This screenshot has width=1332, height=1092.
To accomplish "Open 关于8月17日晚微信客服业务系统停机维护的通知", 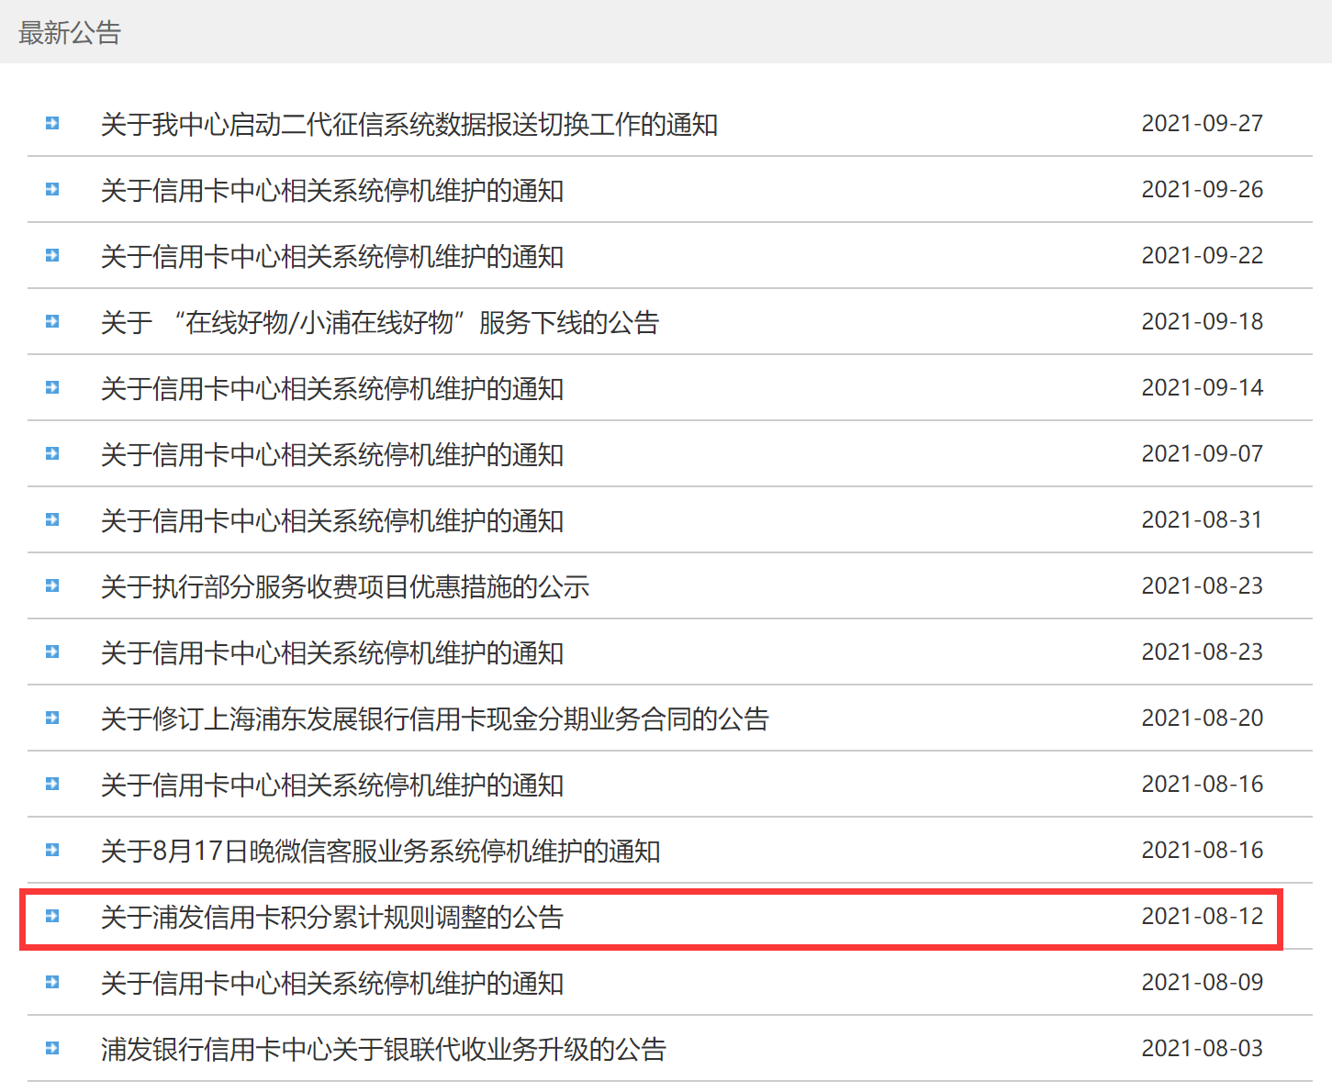I will tap(381, 851).
